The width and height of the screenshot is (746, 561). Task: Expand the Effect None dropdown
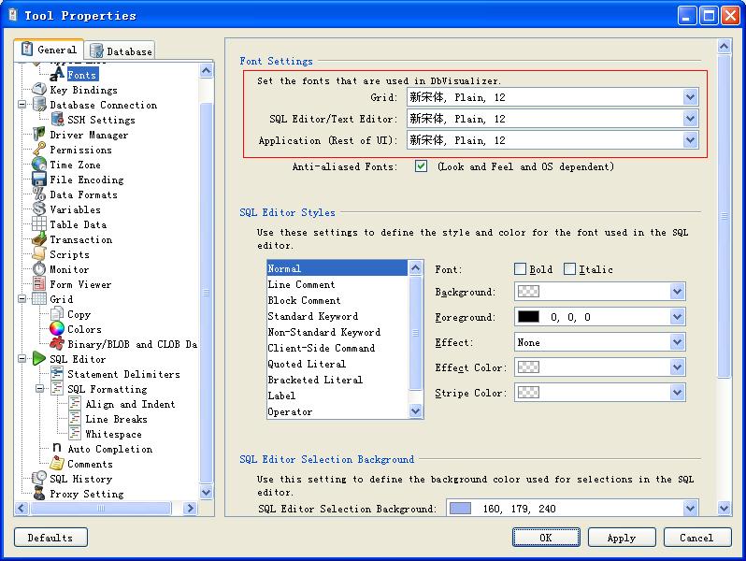678,342
